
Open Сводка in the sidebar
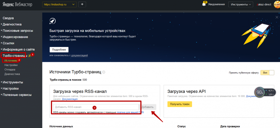8,18
